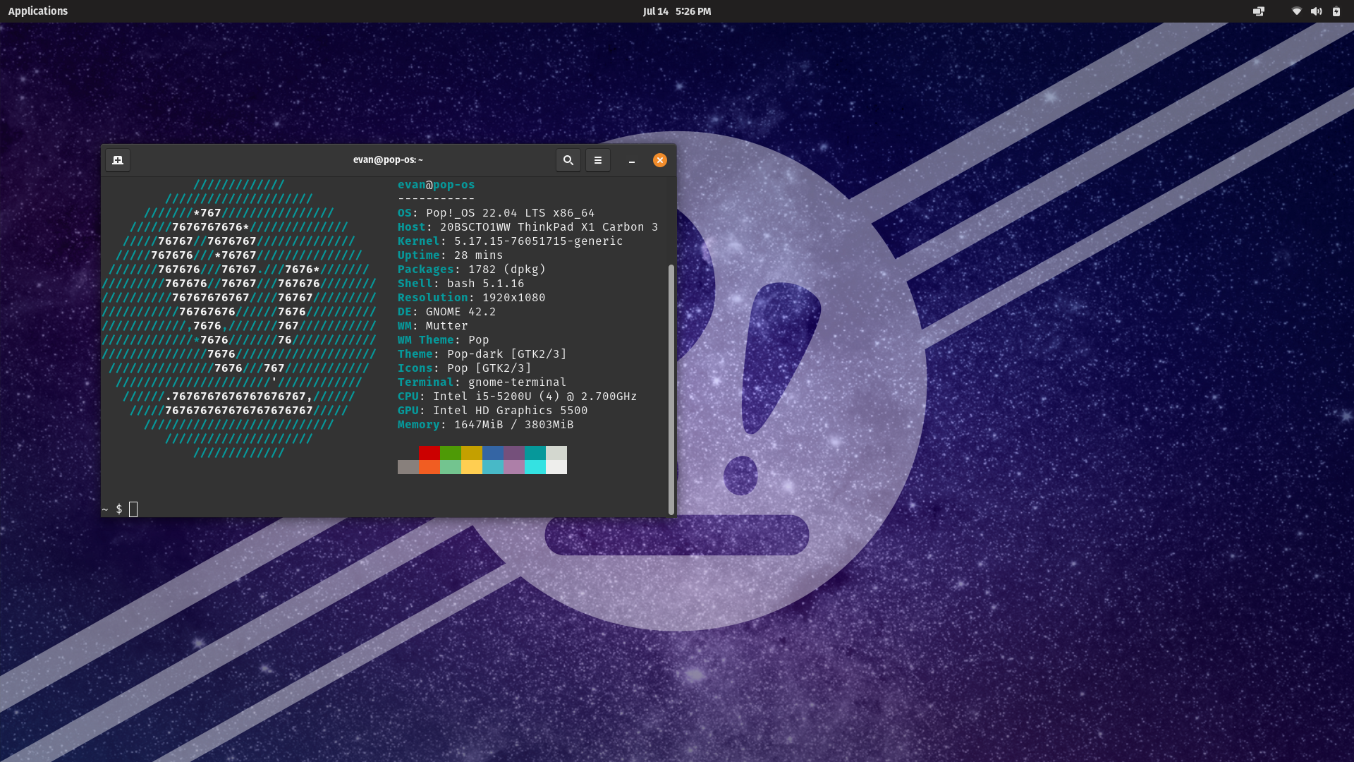
Task: Click the terminal title evan@pop-os: ~
Action: 388,160
